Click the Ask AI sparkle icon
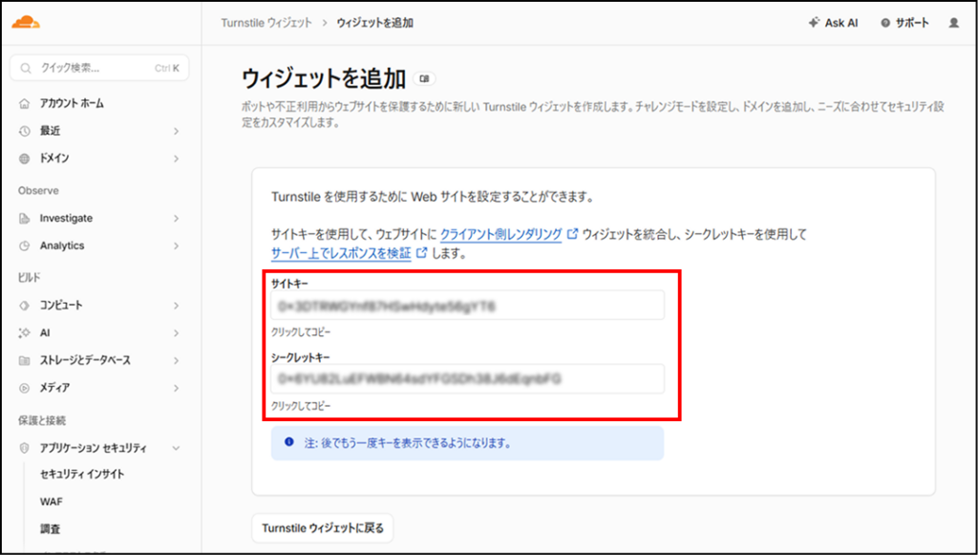The height and width of the screenshot is (555, 978). coord(814,23)
